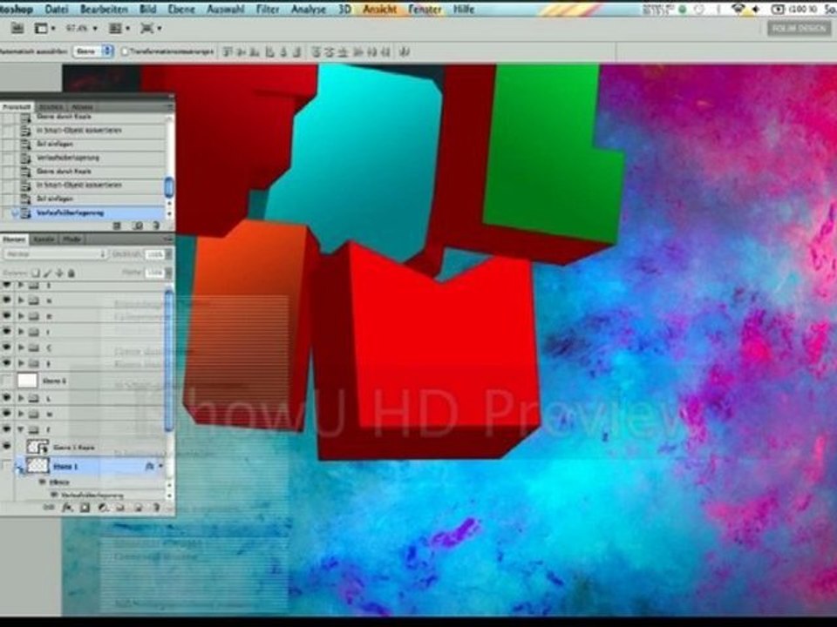Open the Fläche slider arrow
Screen dimensions: 837x627
point(168,273)
